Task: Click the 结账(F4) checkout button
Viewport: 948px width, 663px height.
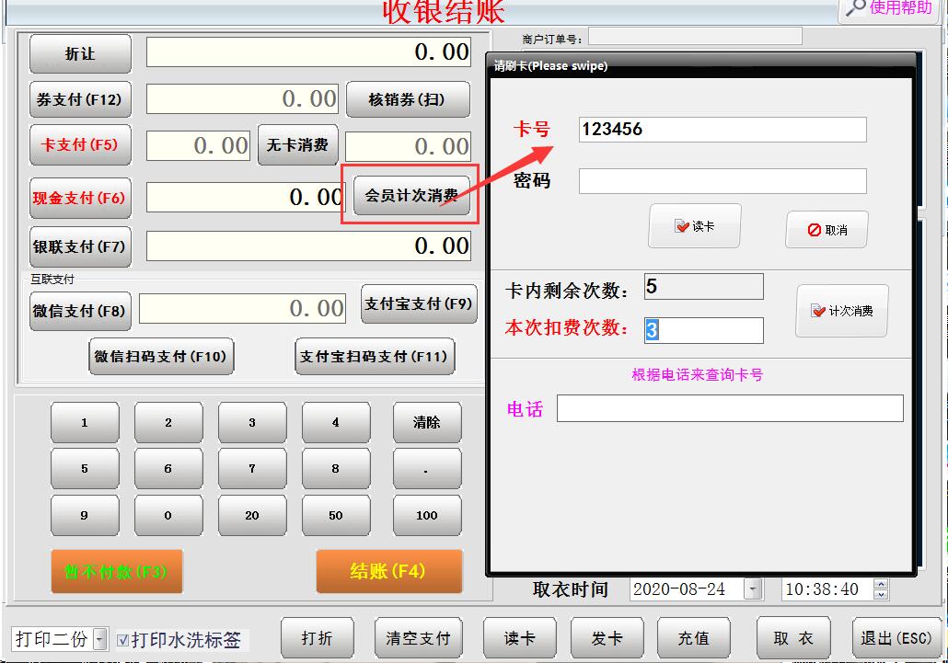Action: click(x=387, y=572)
